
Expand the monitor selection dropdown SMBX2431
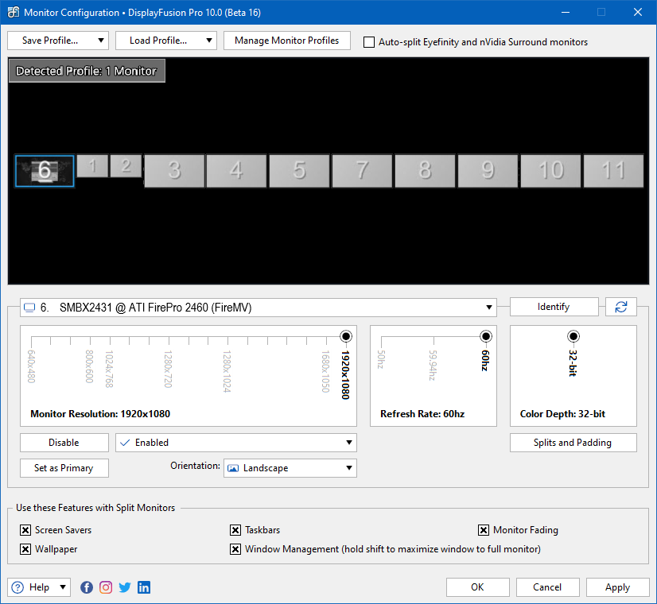coord(488,308)
